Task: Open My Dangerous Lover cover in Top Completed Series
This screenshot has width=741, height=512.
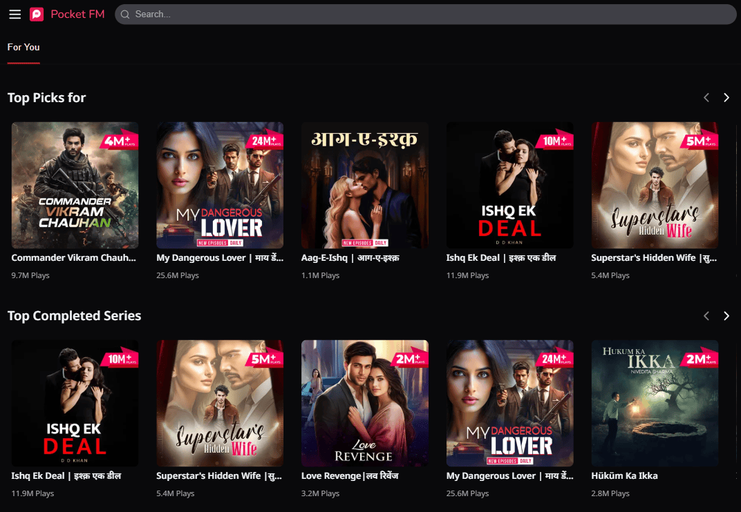Action: (510, 404)
